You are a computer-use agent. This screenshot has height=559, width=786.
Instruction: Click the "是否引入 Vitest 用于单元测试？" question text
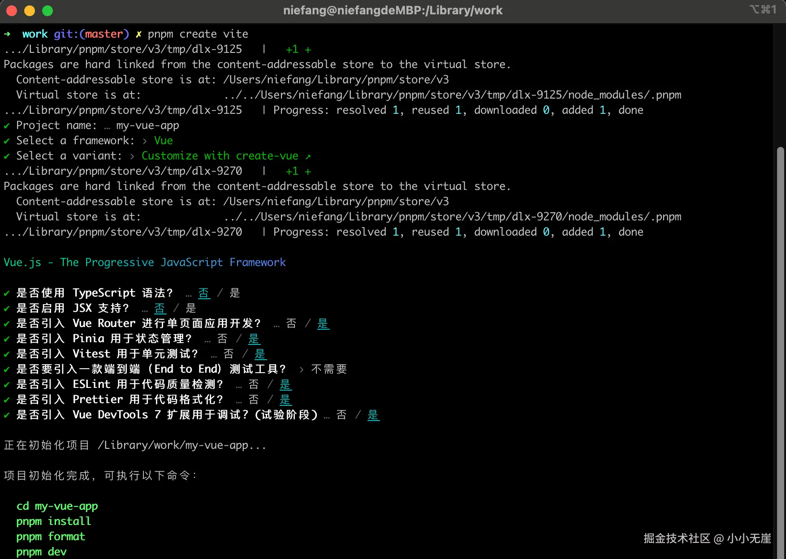[107, 354]
